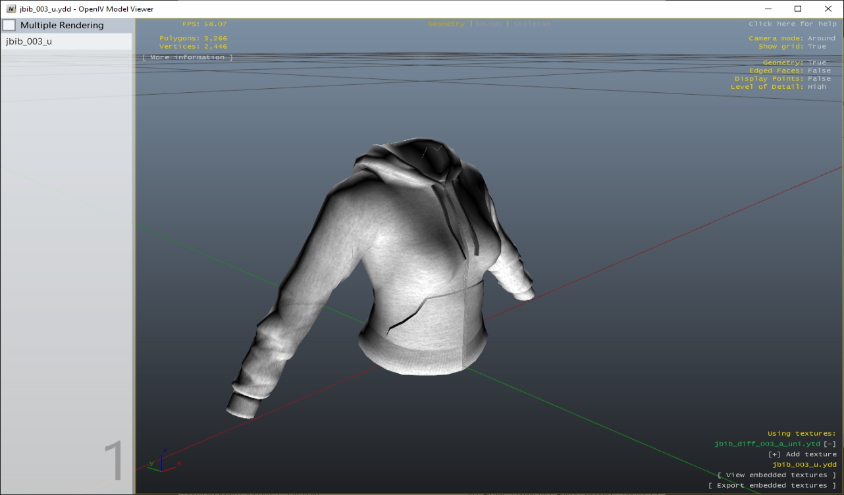Open Click here for help

pyautogui.click(x=793, y=24)
